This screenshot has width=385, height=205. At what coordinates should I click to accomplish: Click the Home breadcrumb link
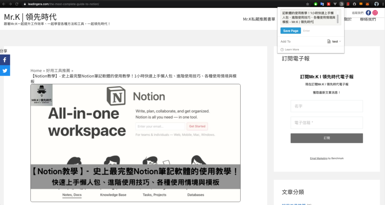coord(36,71)
